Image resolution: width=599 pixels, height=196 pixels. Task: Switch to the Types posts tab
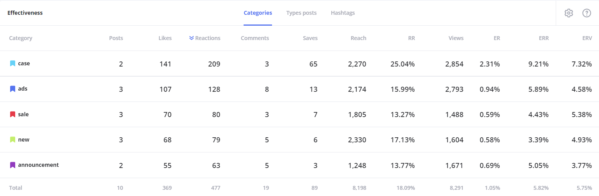[x=301, y=13]
